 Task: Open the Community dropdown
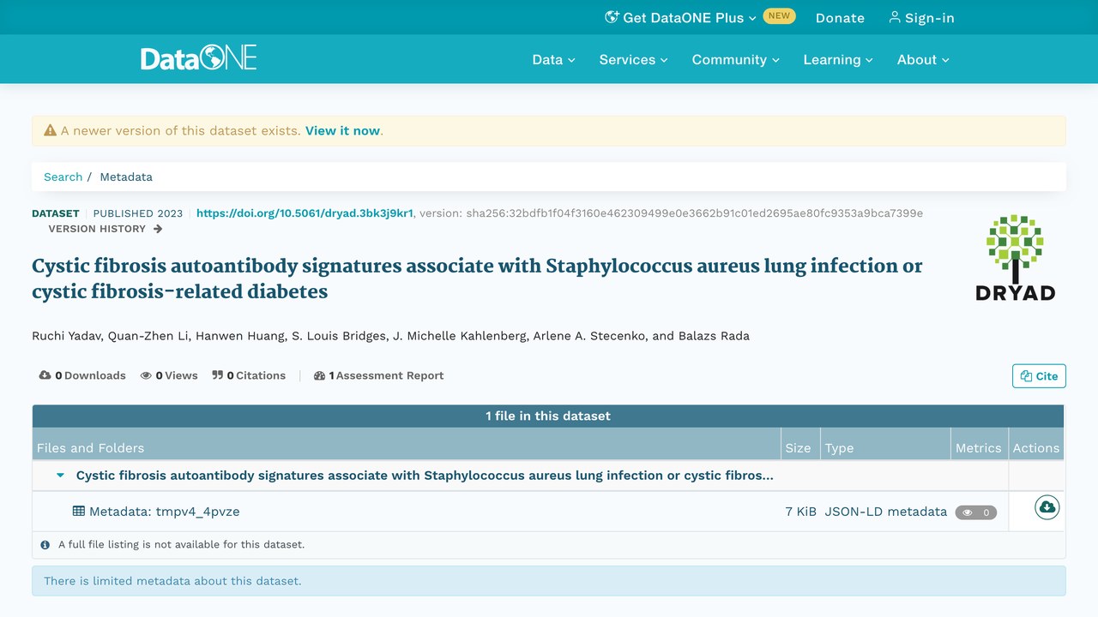tap(735, 59)
